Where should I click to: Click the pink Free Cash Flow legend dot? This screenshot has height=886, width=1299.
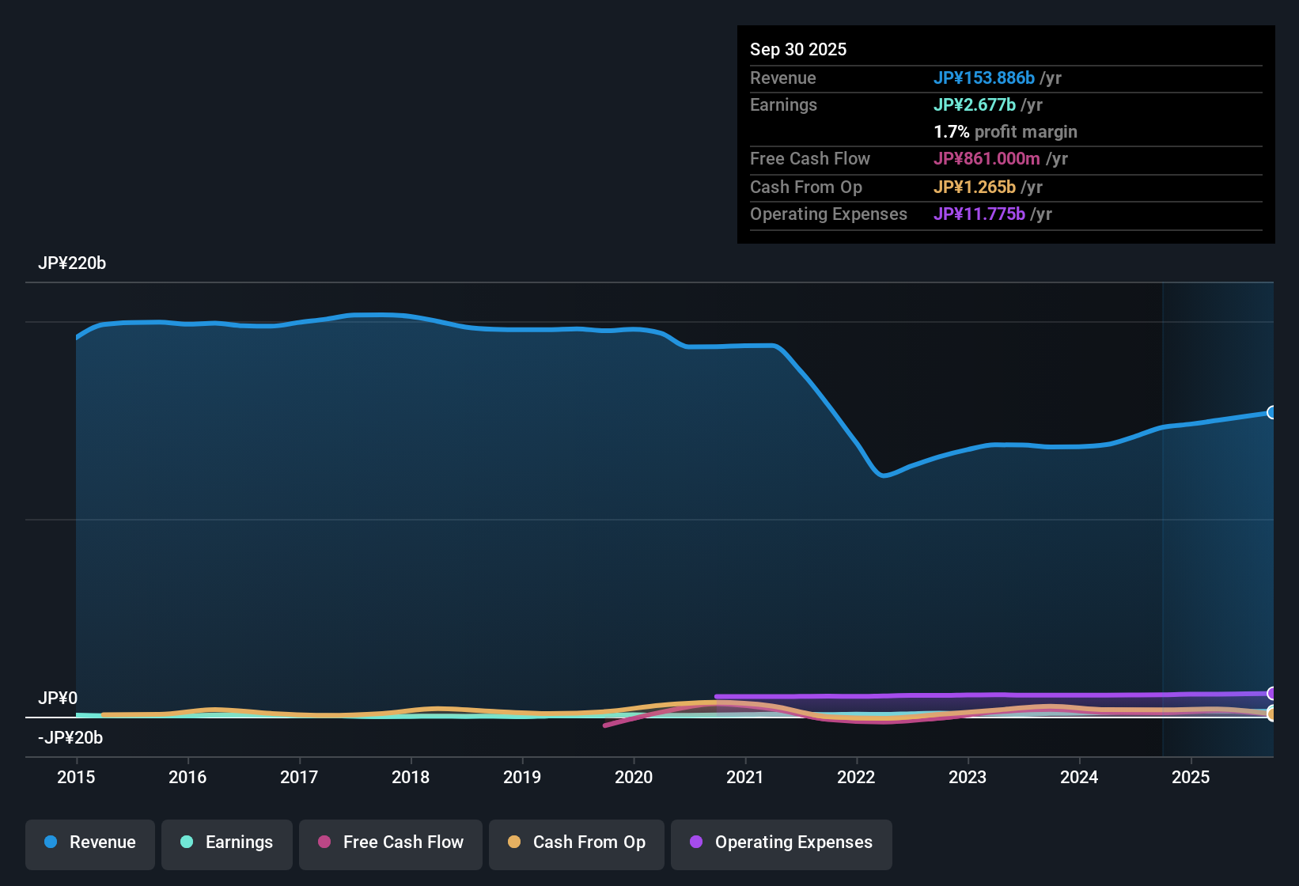tap(324, 842)
